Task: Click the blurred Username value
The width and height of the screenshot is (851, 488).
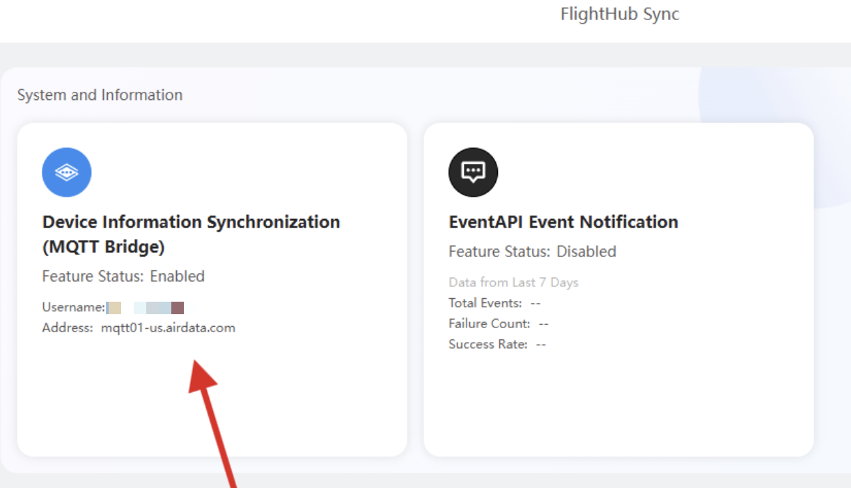Action: pos(145,308)
